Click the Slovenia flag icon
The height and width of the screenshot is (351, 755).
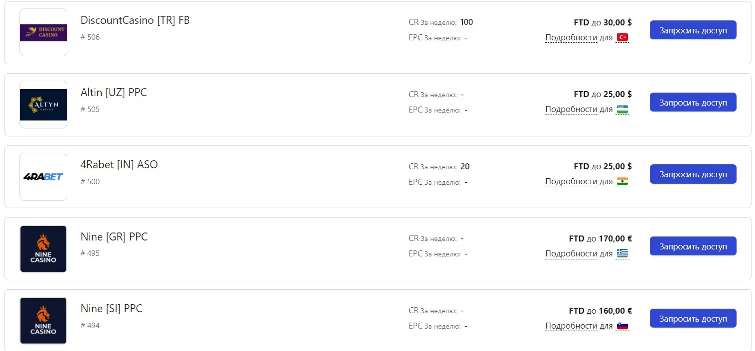[622, 326]
